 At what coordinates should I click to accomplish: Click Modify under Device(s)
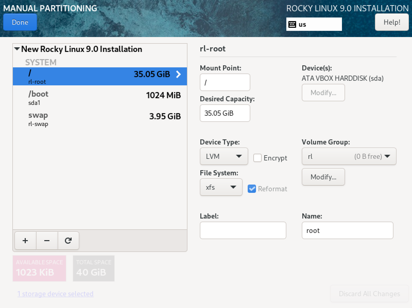click(323, 93)
